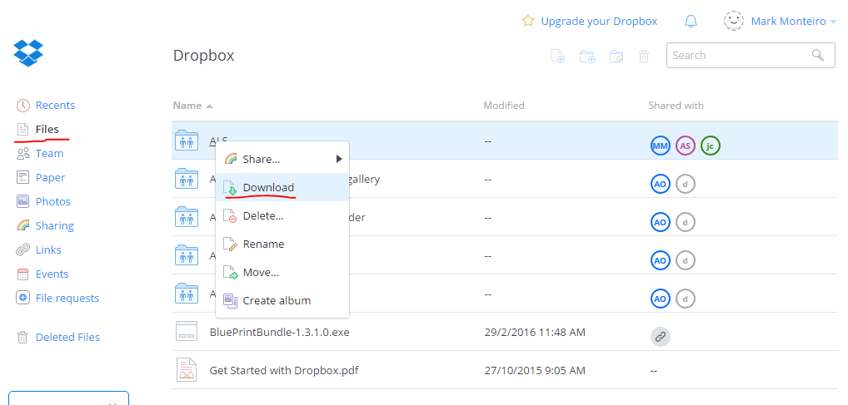Choose Create album in context menu
The width and height of the screenshot is (848, 405).
(x=282, y=300)
